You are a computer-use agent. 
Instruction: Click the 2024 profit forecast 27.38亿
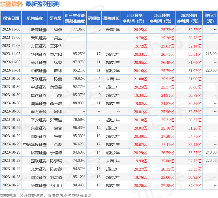pos(168,186)
